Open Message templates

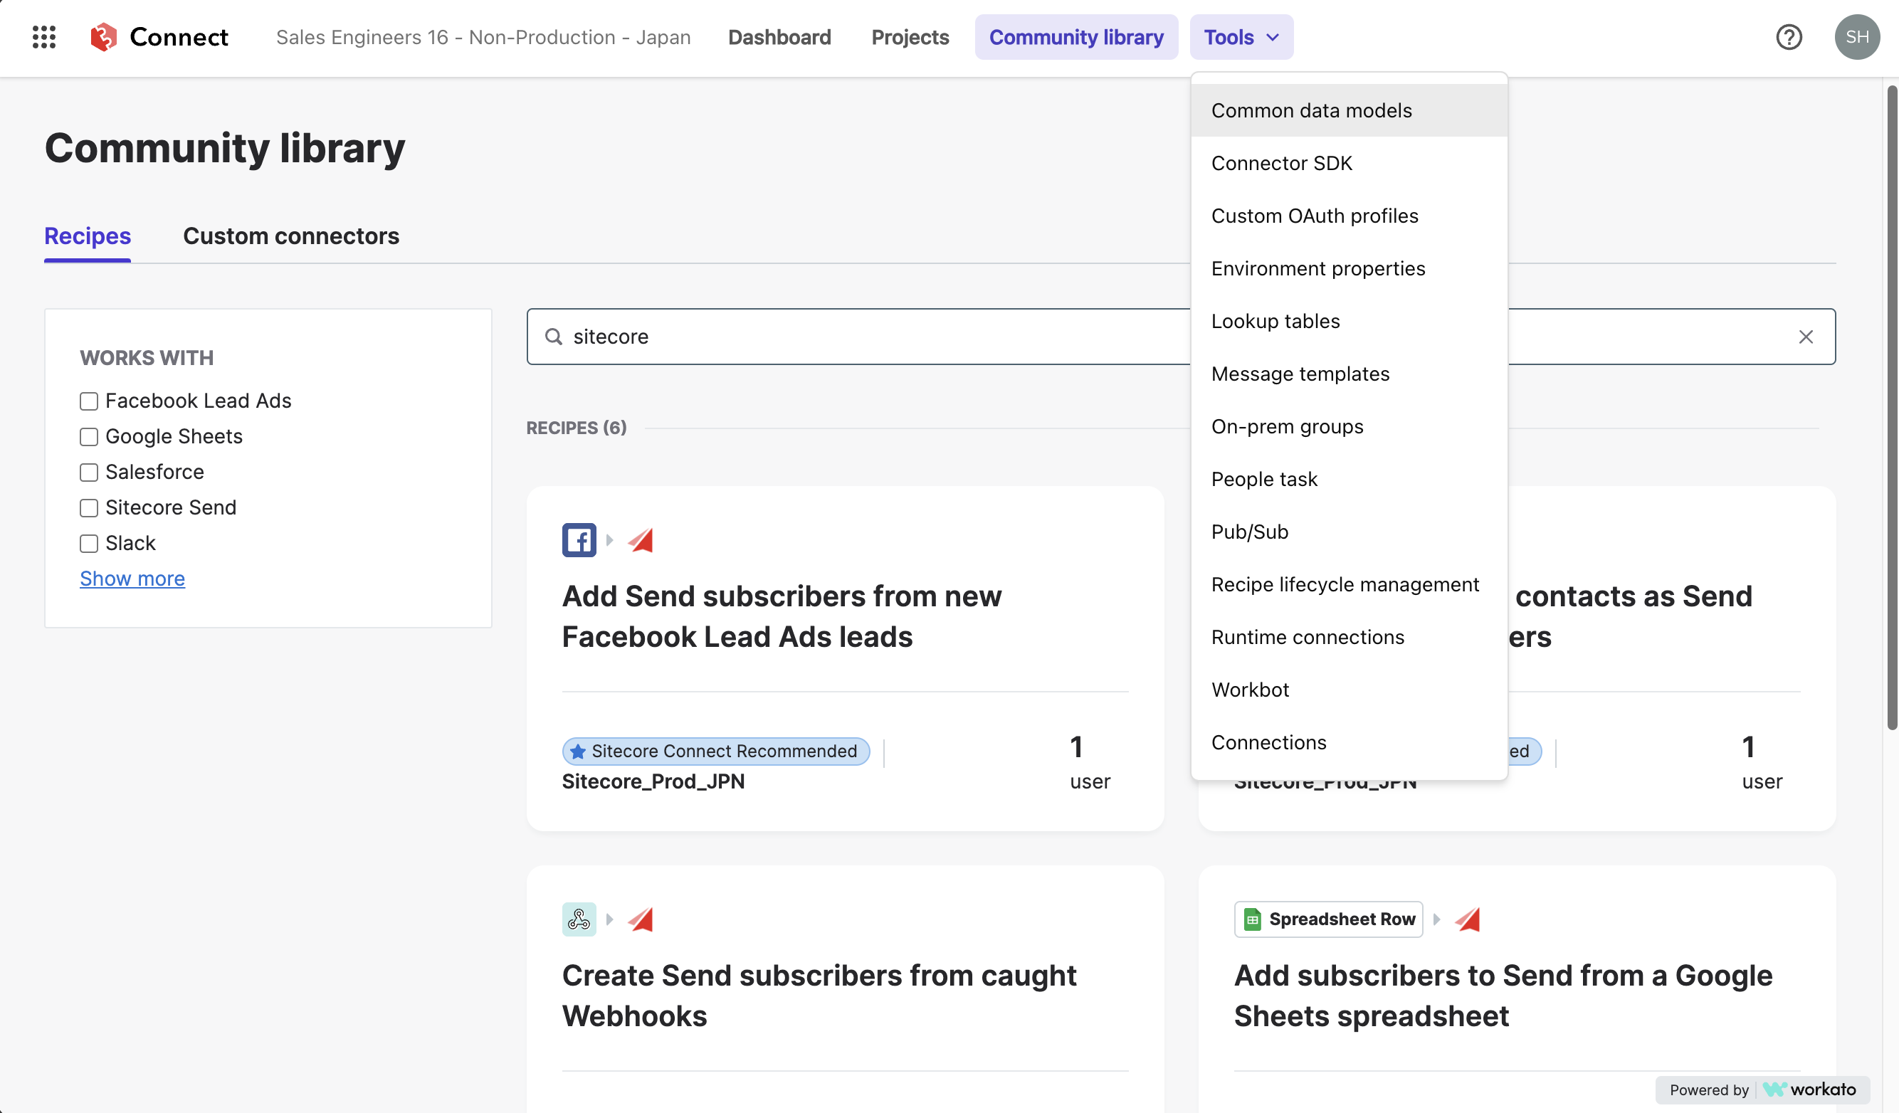(x=1348, y=374)
